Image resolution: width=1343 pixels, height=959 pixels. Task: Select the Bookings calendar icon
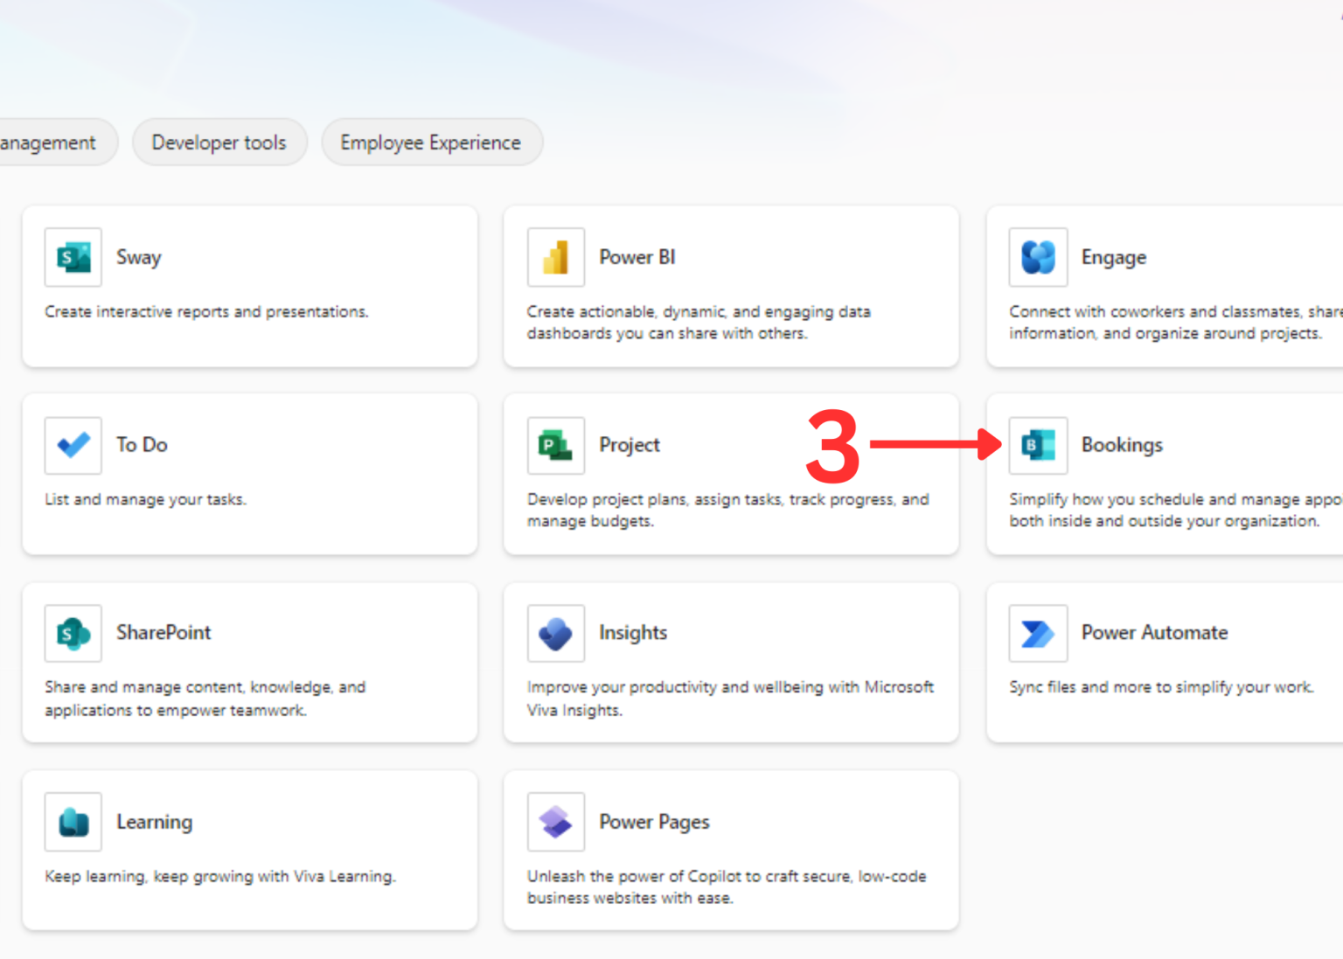pyautogui.click(x=1038, y=445)
